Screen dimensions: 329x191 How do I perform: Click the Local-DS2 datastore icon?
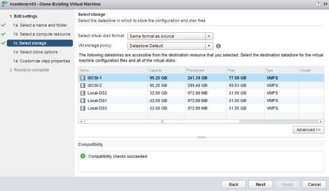83,93
